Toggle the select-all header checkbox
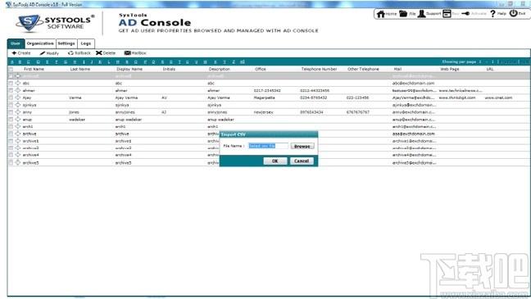Viewport: 531px width, 299px height. coord(11,69)
